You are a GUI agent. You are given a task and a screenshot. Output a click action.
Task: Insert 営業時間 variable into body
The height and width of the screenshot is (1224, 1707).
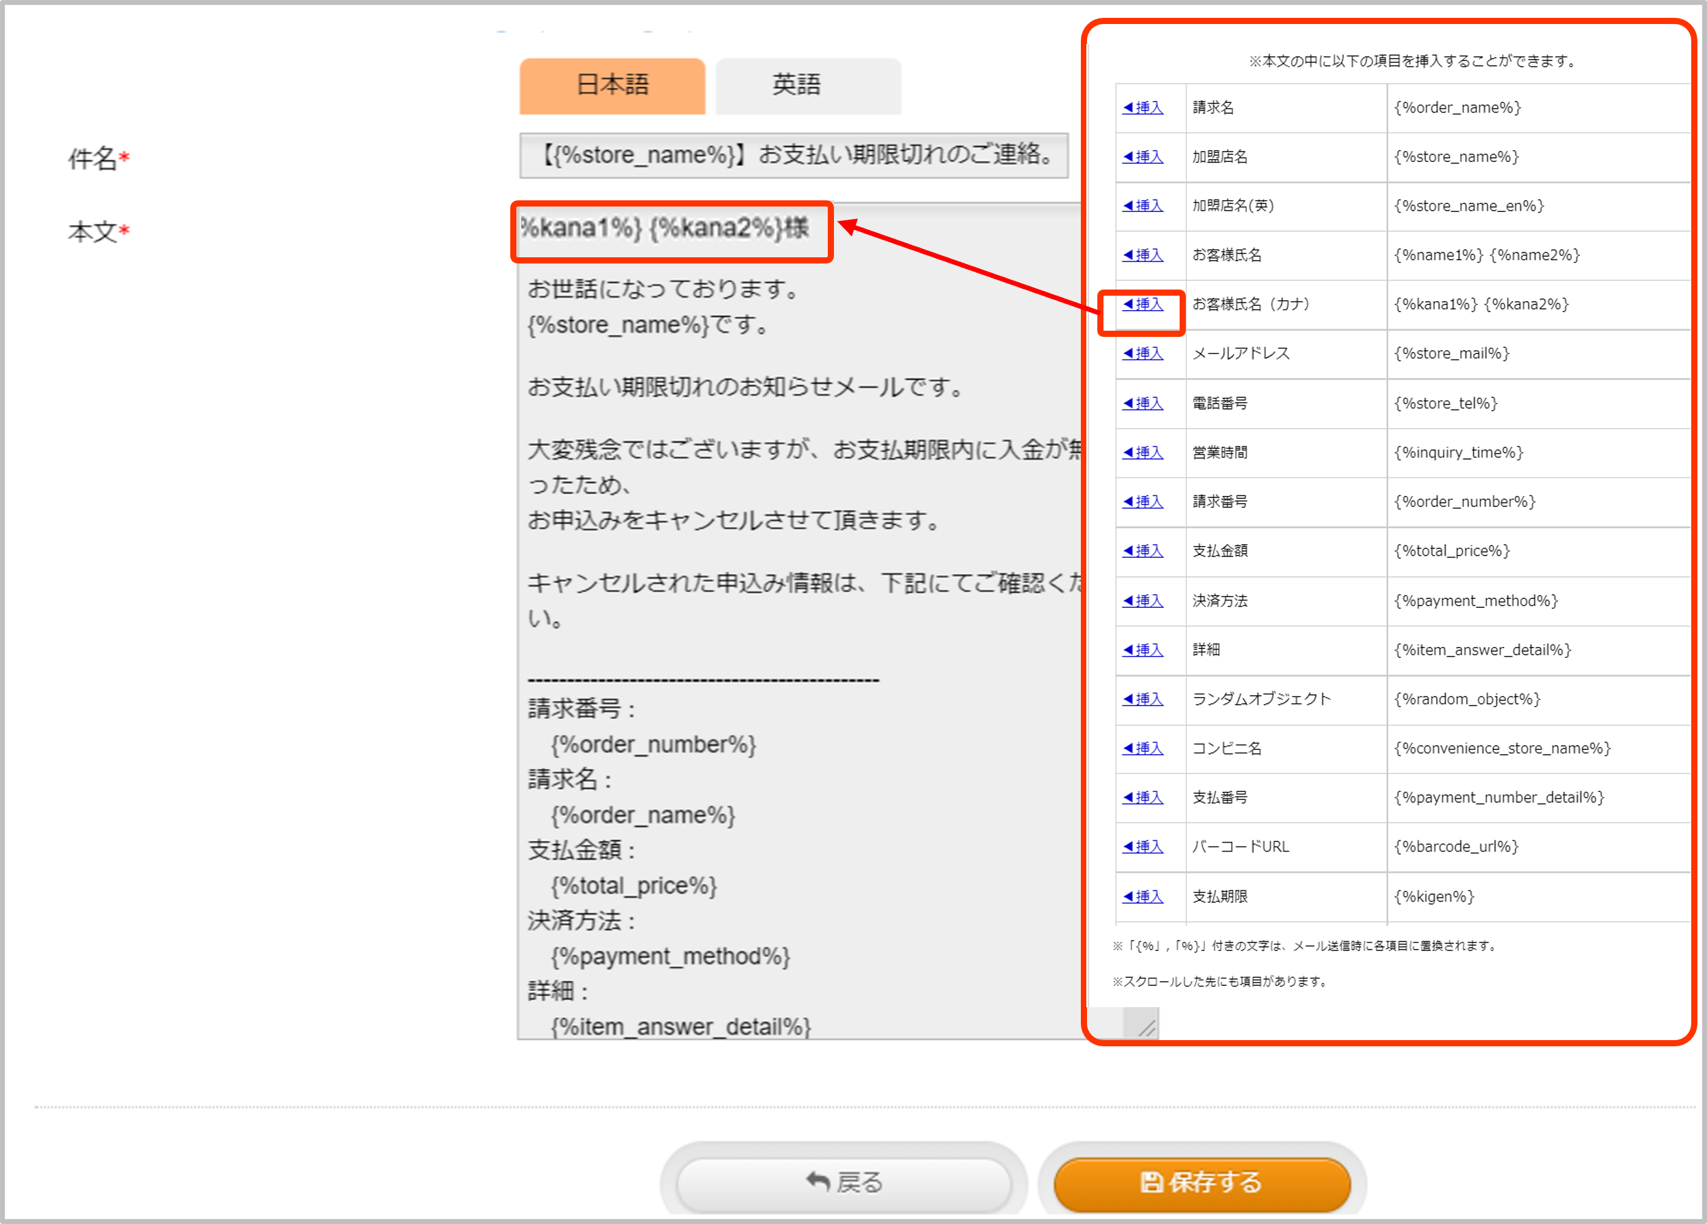pyautogui.click(x=1143, y=452)
